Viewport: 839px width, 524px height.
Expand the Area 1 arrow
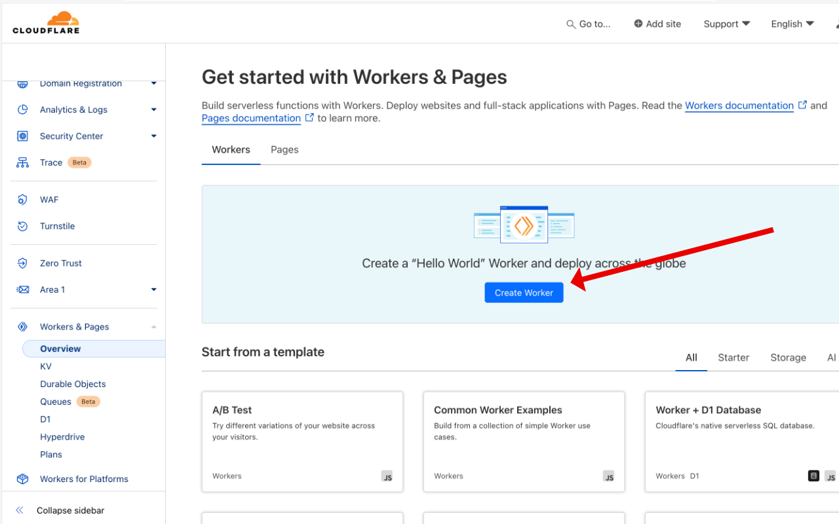click(154, 290)
